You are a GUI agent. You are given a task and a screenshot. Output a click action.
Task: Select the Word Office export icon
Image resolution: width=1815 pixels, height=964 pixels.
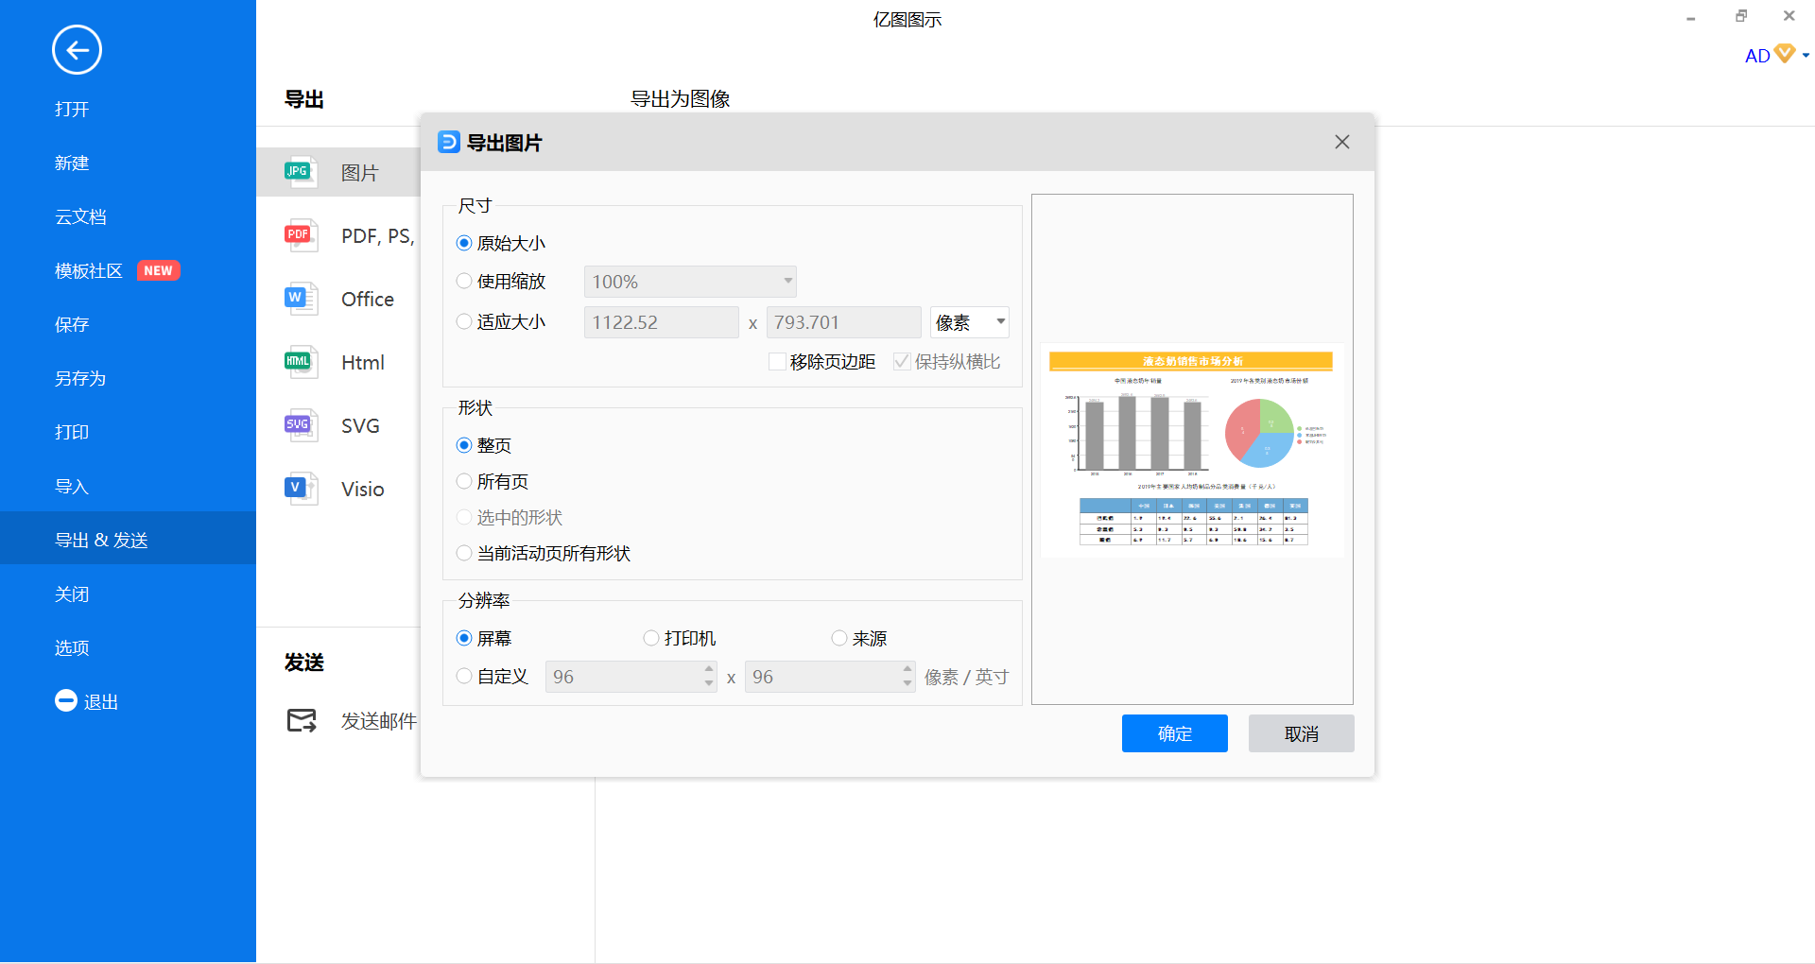[x=301, y=299]
